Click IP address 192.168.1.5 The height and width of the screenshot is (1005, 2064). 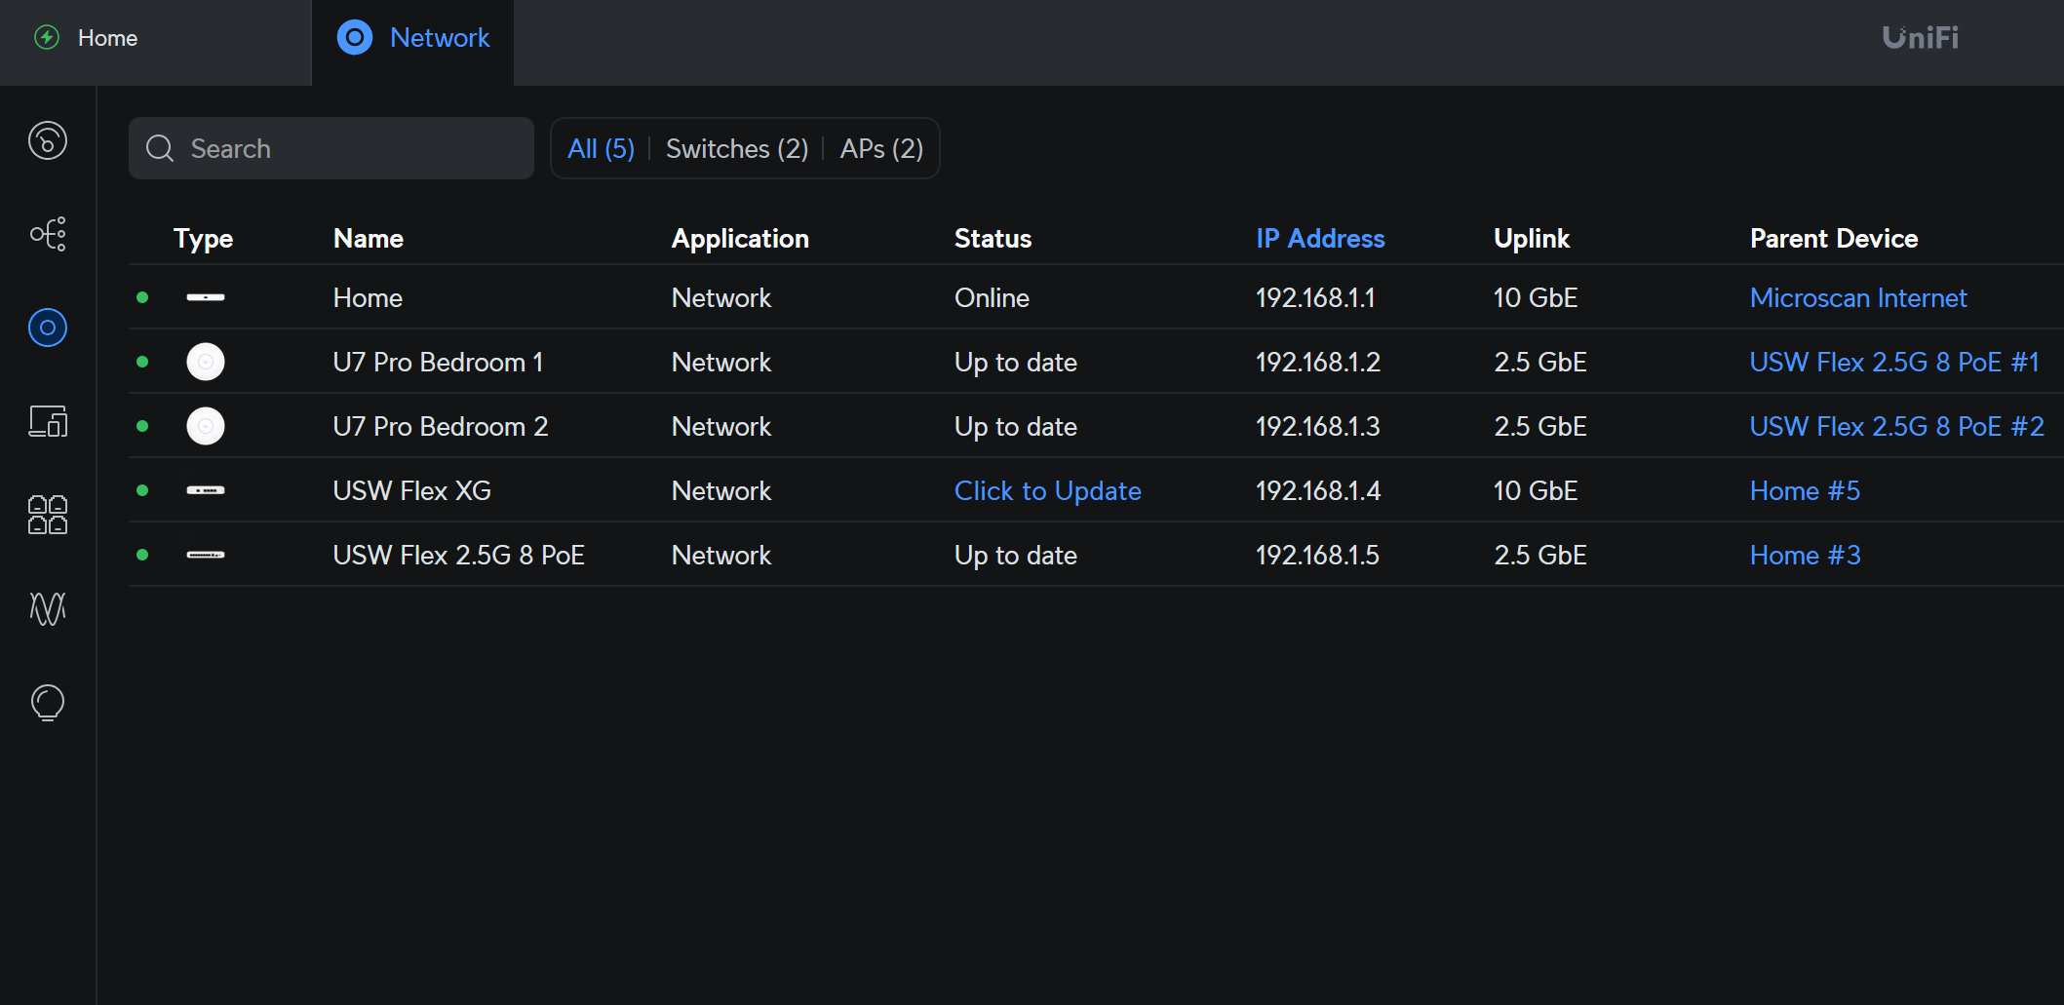click(1317, 555)
